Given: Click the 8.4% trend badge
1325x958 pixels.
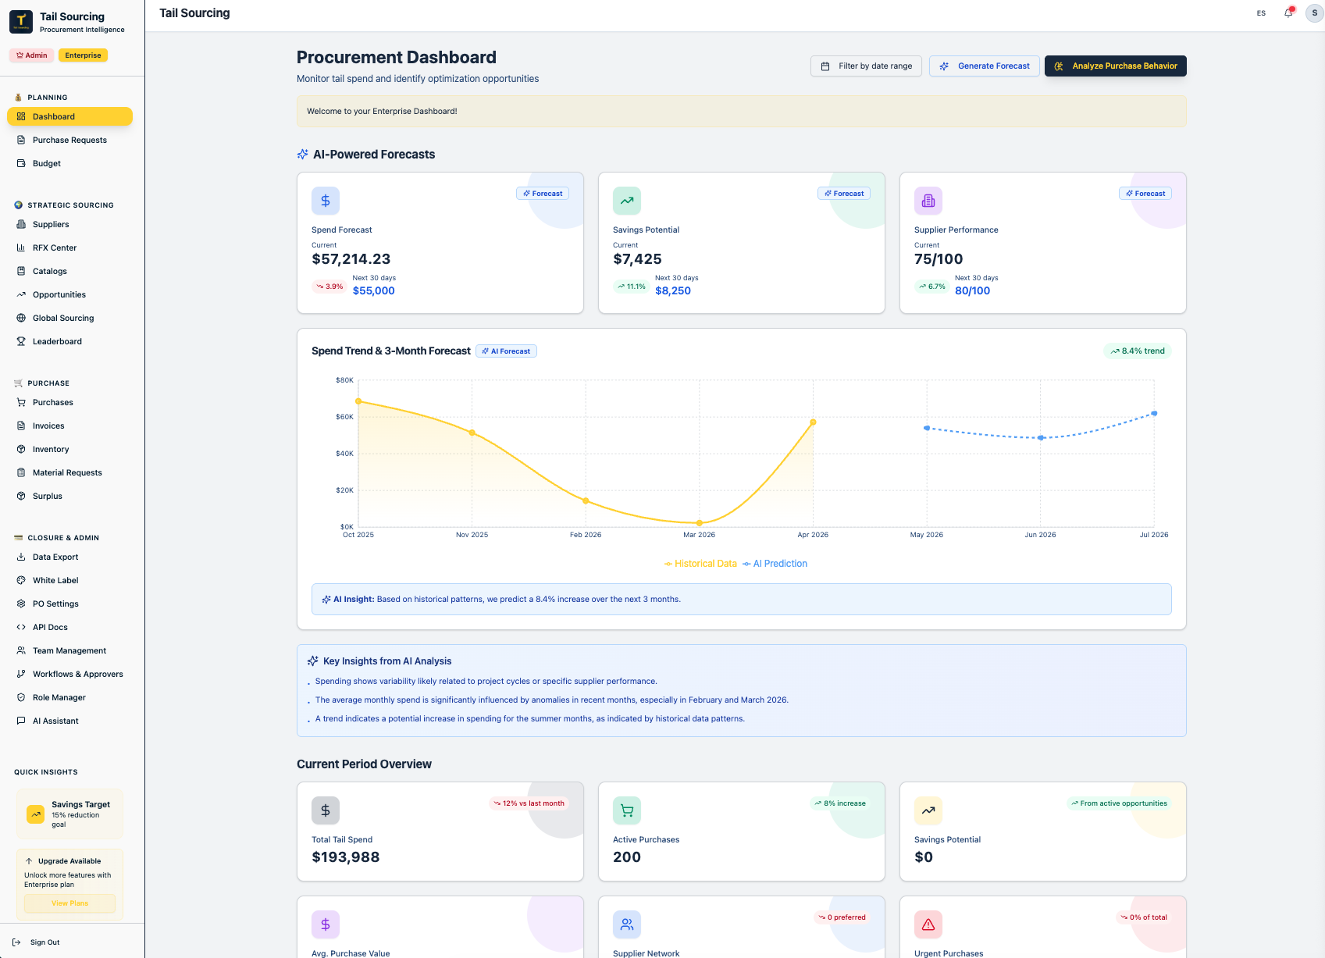Looking at the screenshot, I should pyautogui.click(x=1138, y=351).
